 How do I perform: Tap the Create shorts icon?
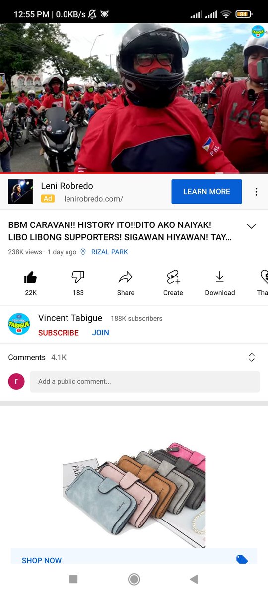tap(173, 277)
